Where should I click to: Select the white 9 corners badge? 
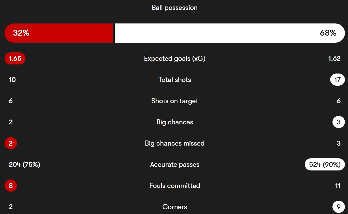339,207
